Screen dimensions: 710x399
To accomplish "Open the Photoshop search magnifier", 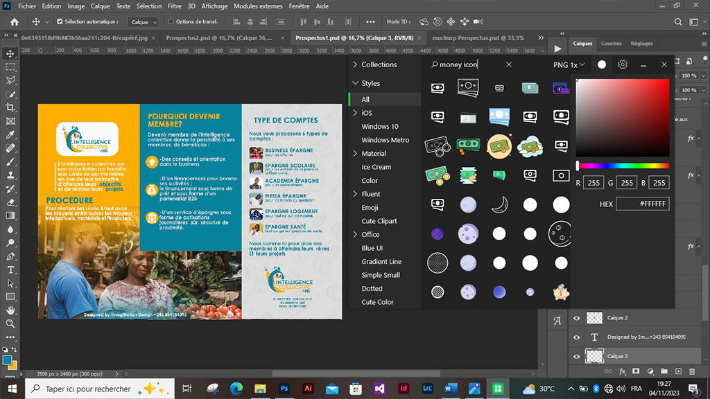I will (678, 21).
